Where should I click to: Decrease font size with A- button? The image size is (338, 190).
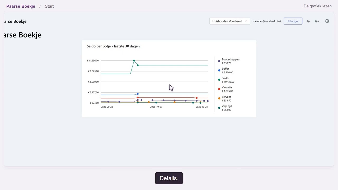point(308,21)
